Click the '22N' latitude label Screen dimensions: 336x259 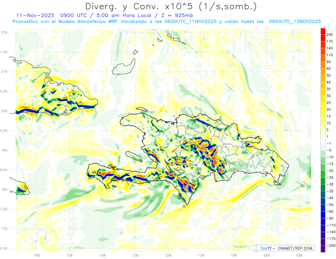point(4,32)
